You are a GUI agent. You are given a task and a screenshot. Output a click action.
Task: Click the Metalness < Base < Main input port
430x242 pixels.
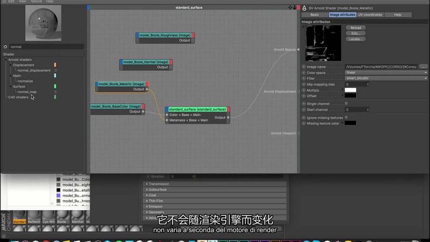click(167, 120)
